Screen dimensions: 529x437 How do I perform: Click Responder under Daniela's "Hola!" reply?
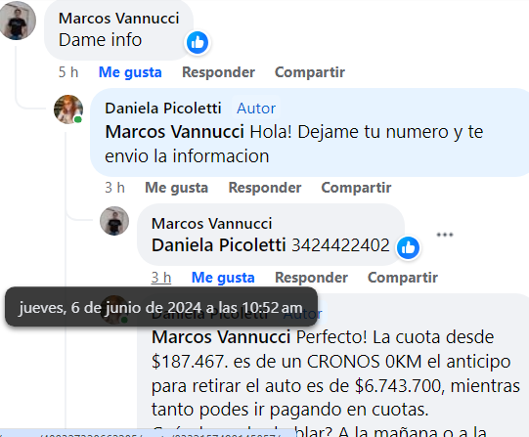click(265, 188)
